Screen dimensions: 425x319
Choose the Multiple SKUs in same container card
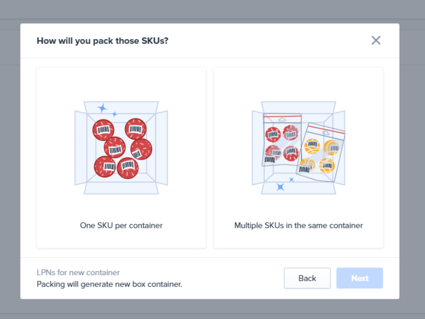point(298,158)
